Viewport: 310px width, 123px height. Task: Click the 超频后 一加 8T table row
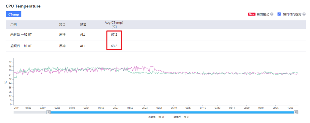point(156,46)
